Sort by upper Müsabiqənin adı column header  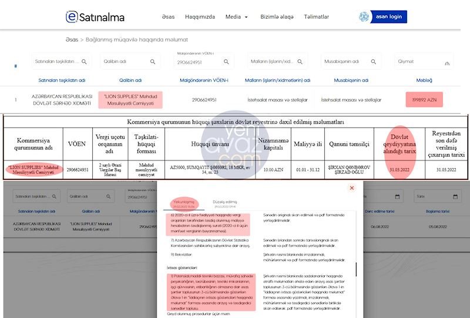click(351, 81)
